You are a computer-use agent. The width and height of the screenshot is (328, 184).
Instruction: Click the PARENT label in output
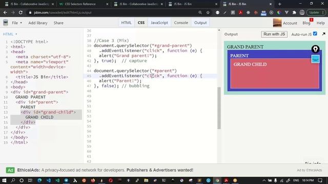(x=239, y=56)
